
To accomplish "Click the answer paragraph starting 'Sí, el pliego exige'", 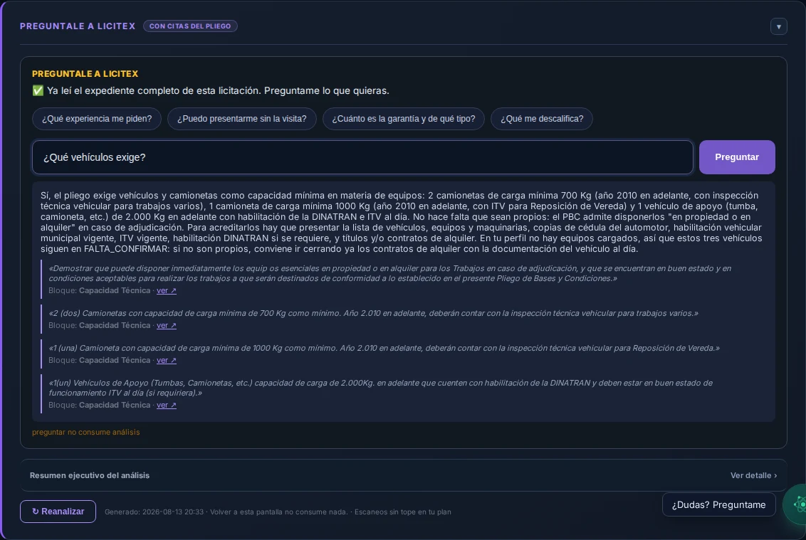I will click(x=402, y=222).
